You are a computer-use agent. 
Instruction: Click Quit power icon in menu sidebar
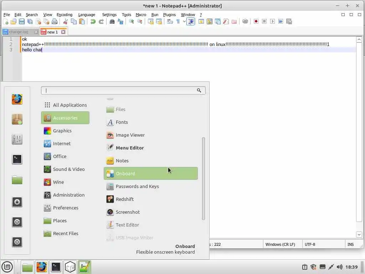coord(17,242)
